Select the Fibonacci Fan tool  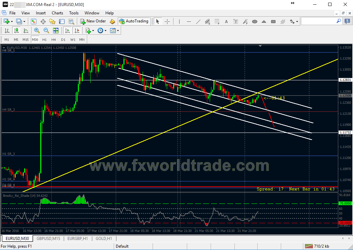pos(245,21)
